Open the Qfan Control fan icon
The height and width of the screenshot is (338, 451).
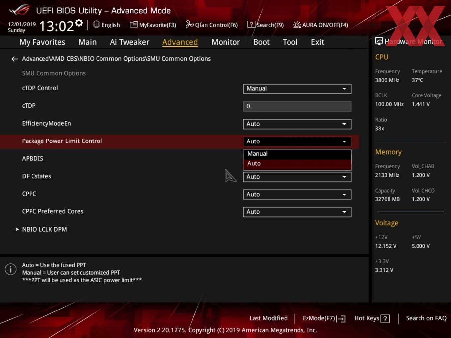[189, 24]
